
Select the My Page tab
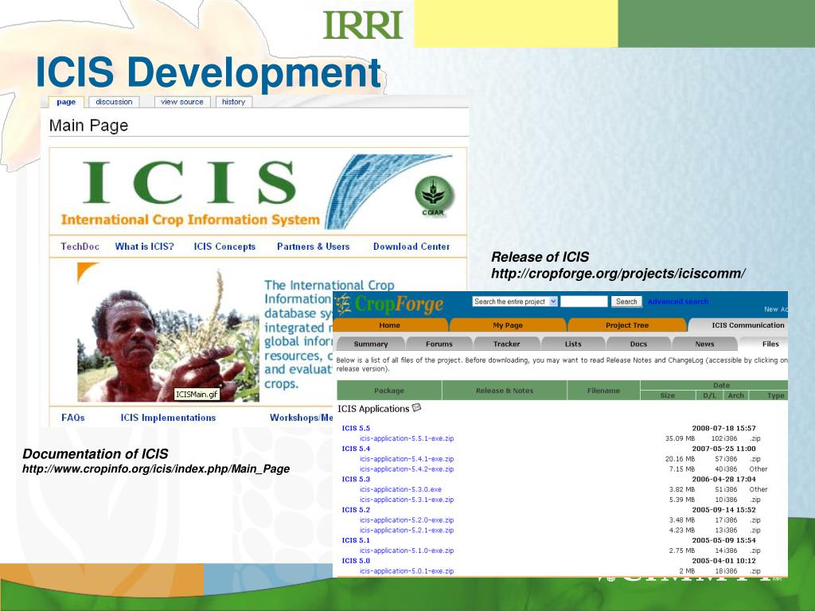(x=508, y=325)
